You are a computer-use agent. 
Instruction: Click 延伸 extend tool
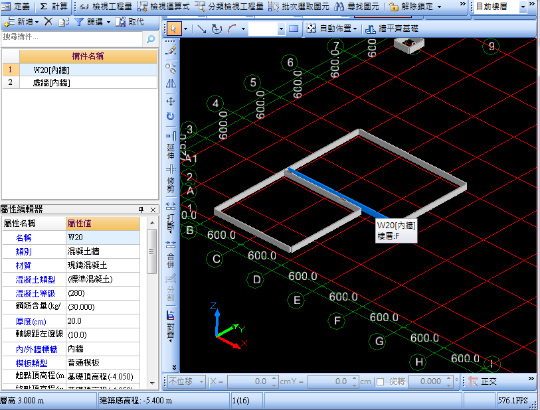(x=171, y=146)
